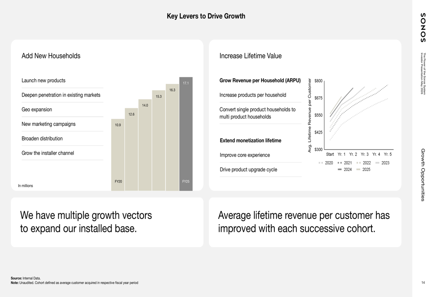434x297 pixels.
Task: Click the SONOS logo
Action: tap(423, 28)
